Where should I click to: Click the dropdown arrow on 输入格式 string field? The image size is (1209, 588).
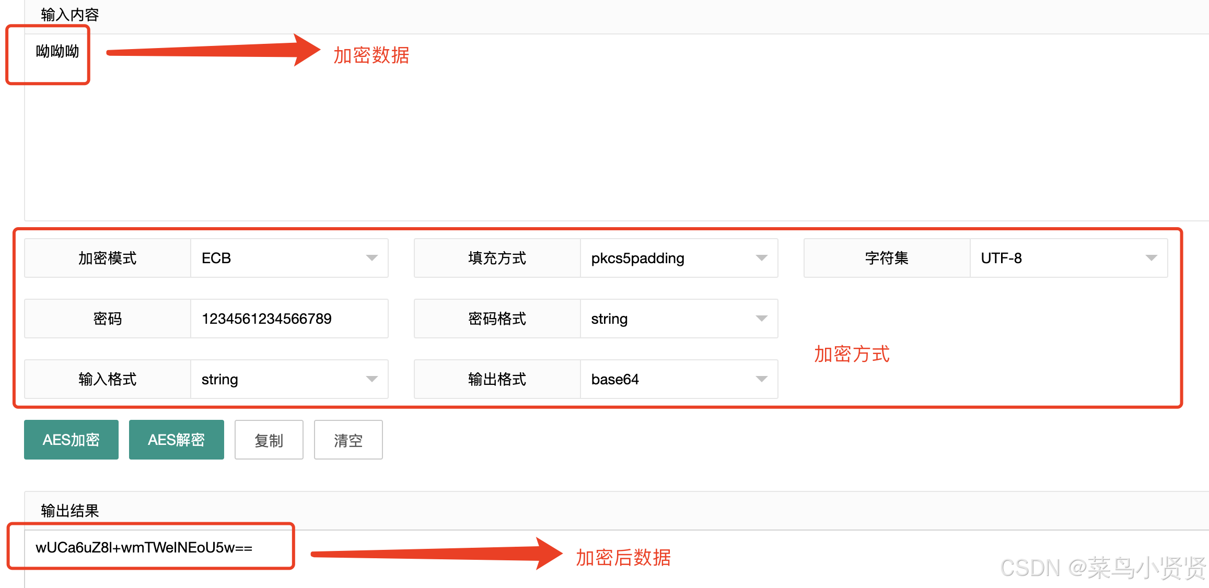[x=371, y=379]
